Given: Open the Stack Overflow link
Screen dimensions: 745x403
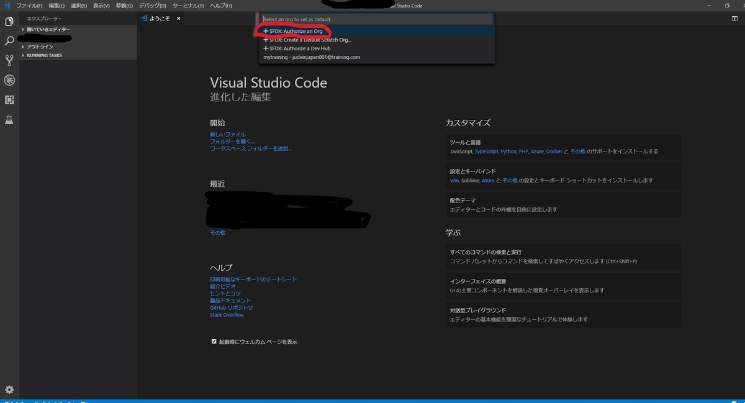Looking at the screenshot, I should coord(227,315).
